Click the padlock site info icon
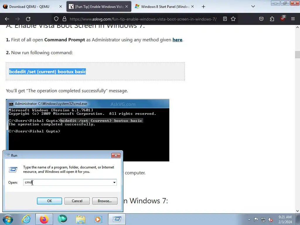This screenshot has height=225, width=300. (64, 19)
